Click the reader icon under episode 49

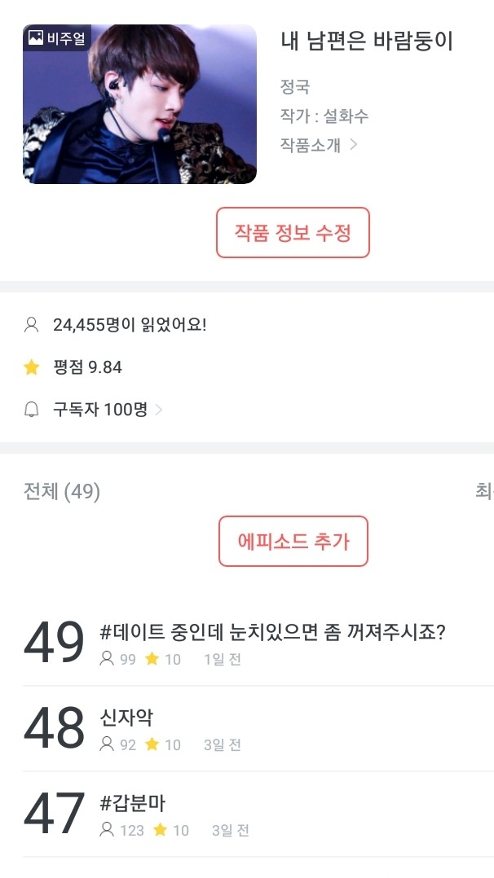click(106, 659)
